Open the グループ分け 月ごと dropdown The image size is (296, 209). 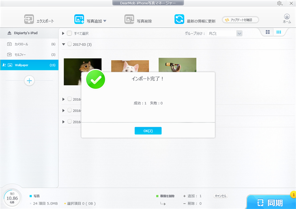tap(239, 33)
